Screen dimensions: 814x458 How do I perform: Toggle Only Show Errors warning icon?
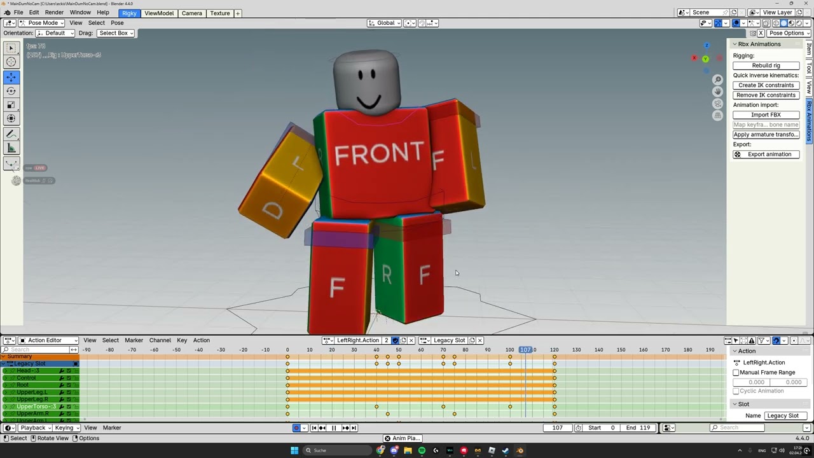click(x=752, y=340)
